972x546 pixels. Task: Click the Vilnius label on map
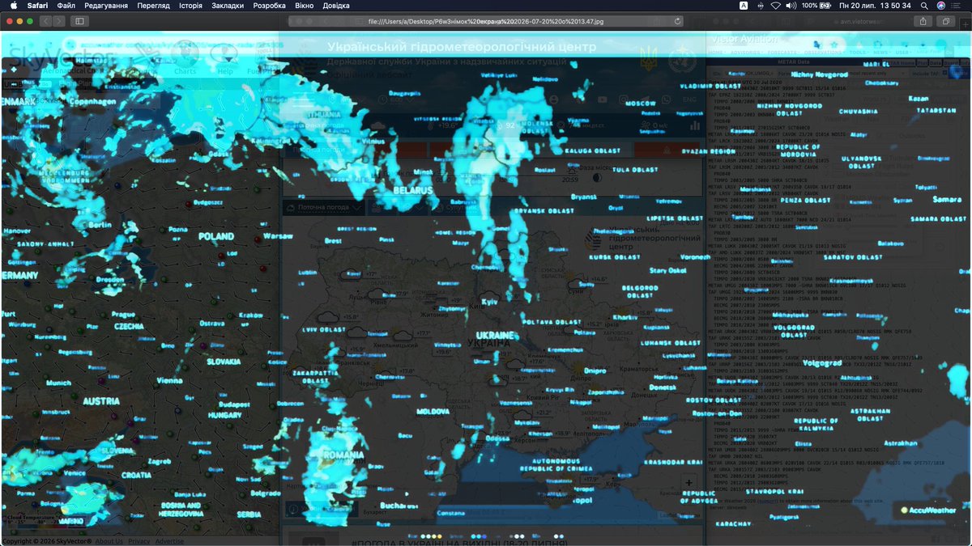coord(373,141)
